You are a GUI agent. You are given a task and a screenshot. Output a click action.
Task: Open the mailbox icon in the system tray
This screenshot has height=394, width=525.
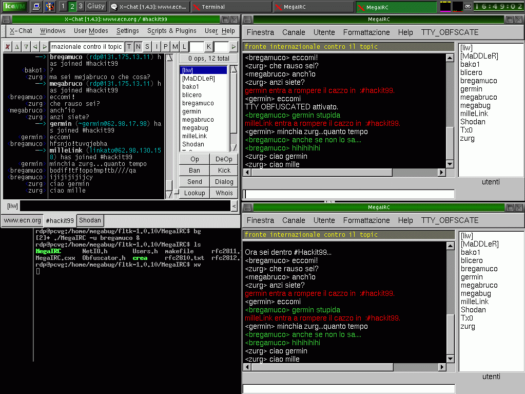[x=468, y=6]
